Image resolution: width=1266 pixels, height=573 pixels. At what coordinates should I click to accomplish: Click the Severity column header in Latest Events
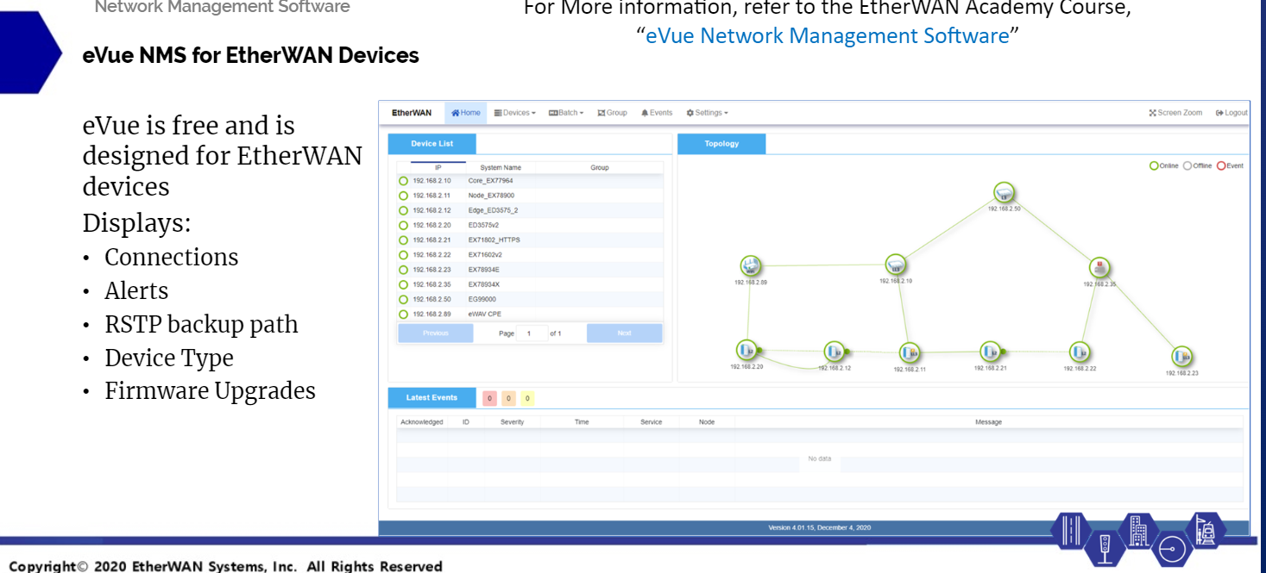point(513,422)
